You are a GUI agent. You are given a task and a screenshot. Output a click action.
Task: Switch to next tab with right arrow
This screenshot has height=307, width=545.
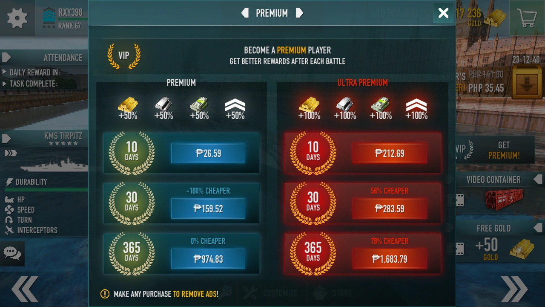tap(299, 13)
